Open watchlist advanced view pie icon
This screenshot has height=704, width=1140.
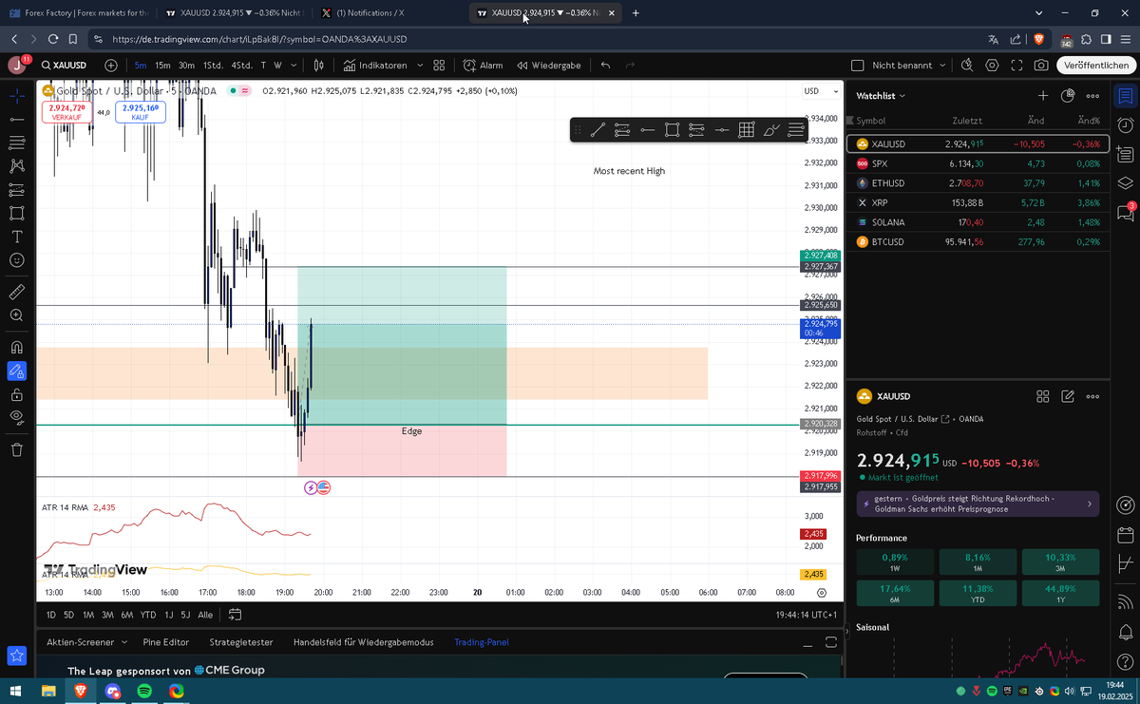tap(1067, 96)
